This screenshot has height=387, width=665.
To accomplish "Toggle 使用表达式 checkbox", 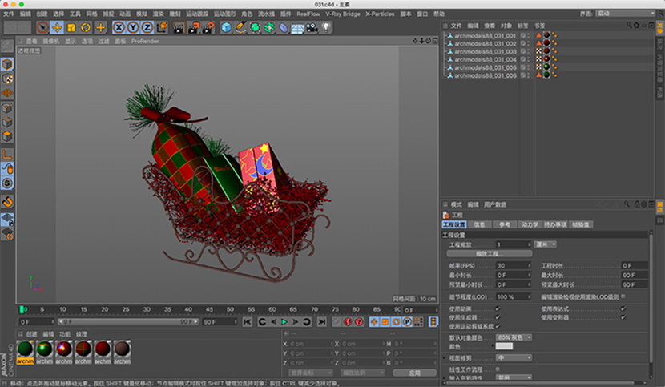I will pyautogui.click(x=623, y=308).
